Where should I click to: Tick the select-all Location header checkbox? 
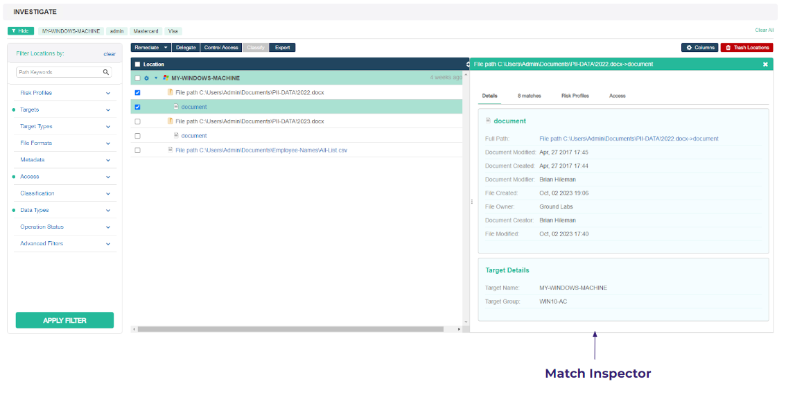(137, 64)
